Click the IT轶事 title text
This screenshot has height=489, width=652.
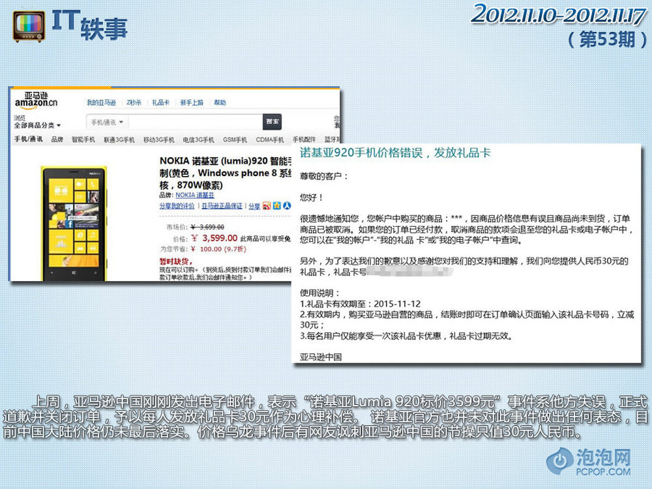pyautogui.click(x=89, y=25)
